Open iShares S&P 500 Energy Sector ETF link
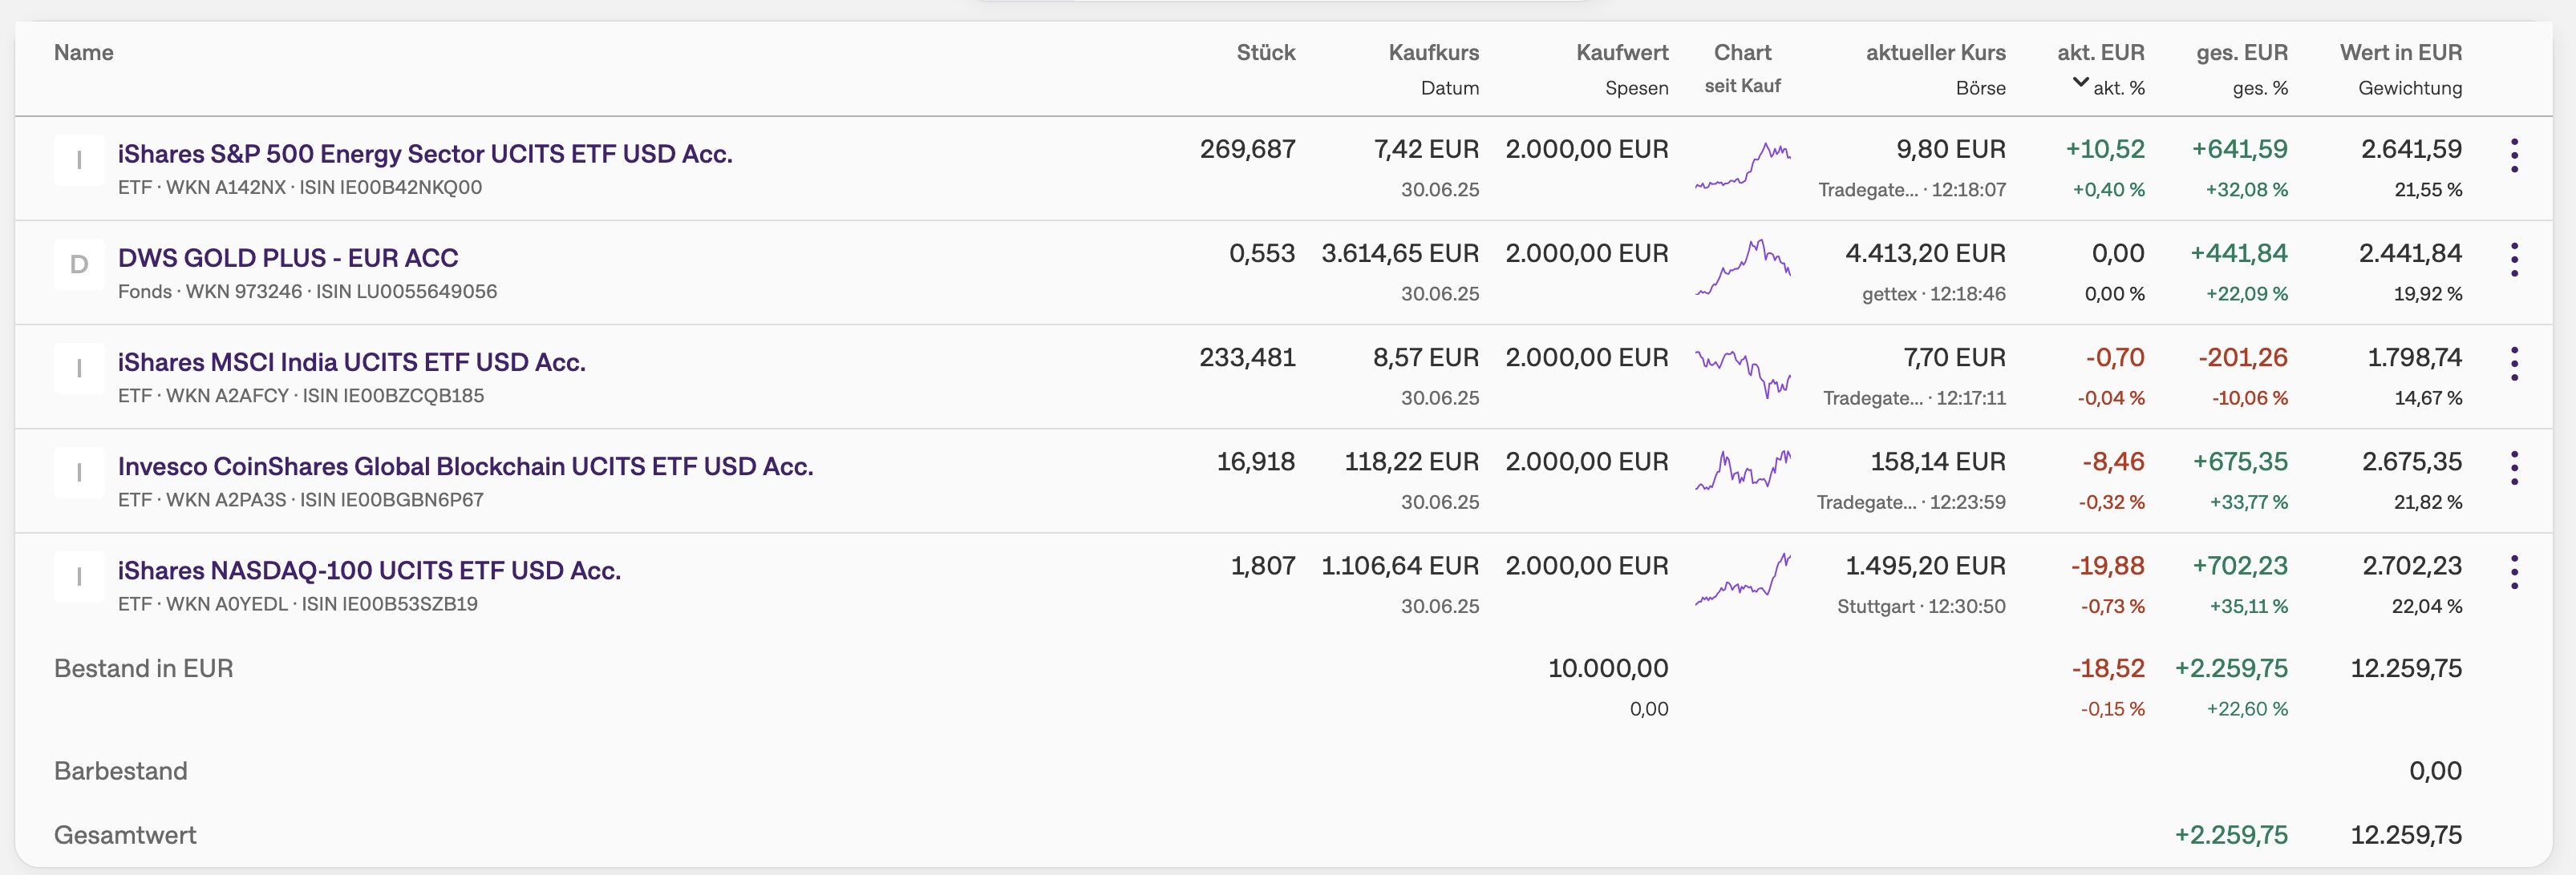 (x=425, y=154)
